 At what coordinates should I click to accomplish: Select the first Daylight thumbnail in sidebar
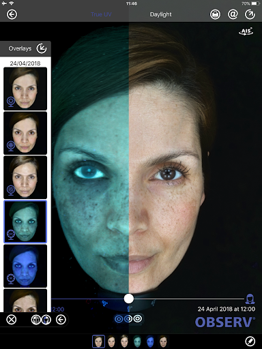[x=25, y=89]
